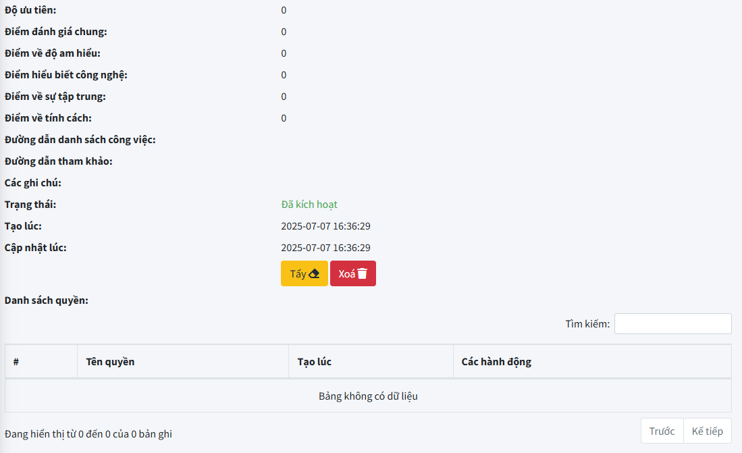Click the trash can icon on Xoá button
The width and height of the screenshot is (742, 453).
click(x=363, y=274)
